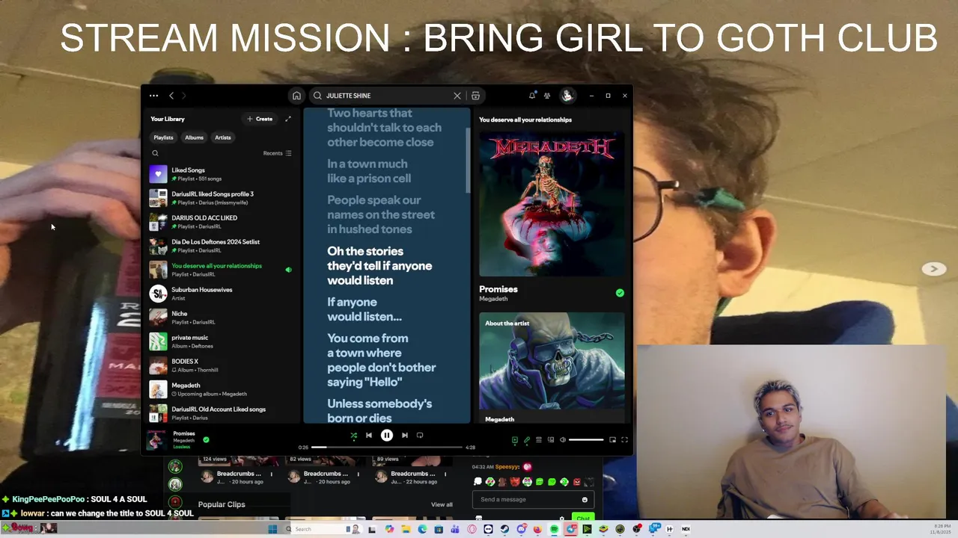Jump to lyric 'Oh the stories they'd tell'
The height and width of the screenshot is (538, 958).
(379, 266)
